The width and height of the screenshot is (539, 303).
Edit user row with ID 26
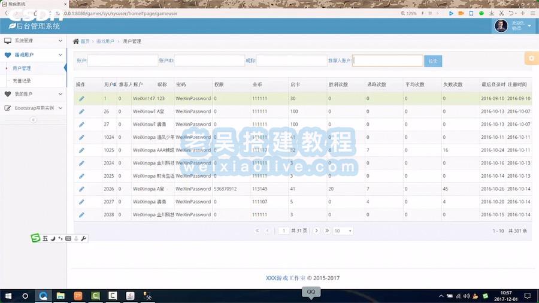[81, 111]
